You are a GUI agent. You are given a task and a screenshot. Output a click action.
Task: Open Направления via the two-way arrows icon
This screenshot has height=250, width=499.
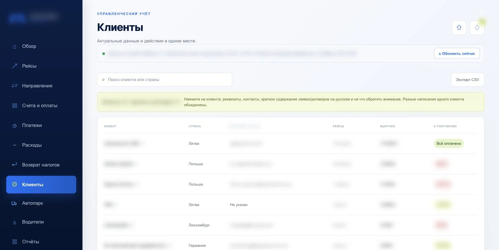(x=14, y=86)
